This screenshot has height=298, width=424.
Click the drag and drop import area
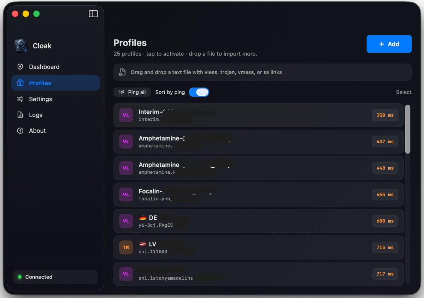(263, 72)
